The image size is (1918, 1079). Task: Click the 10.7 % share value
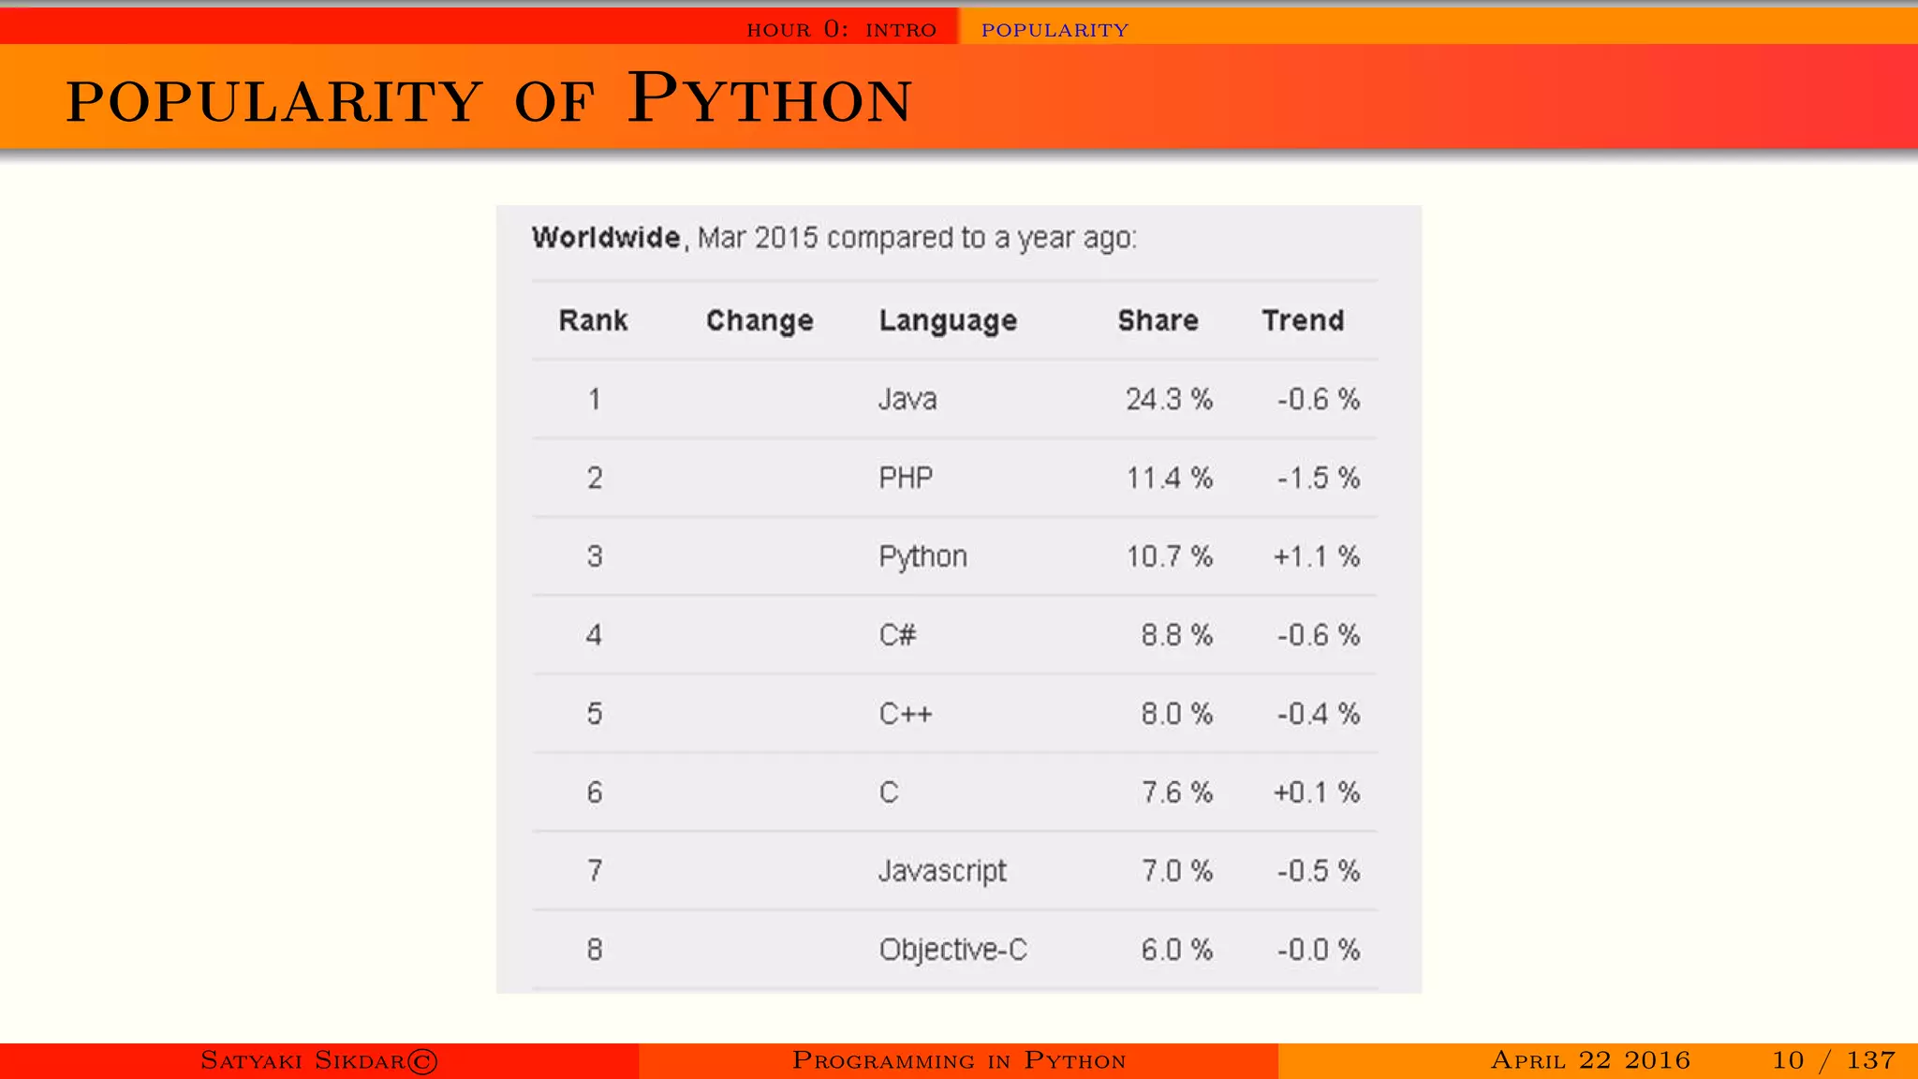tap(1169, 556)
